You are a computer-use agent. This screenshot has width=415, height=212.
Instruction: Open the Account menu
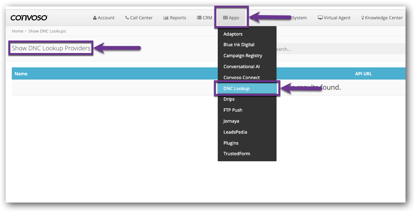(104, 18)
